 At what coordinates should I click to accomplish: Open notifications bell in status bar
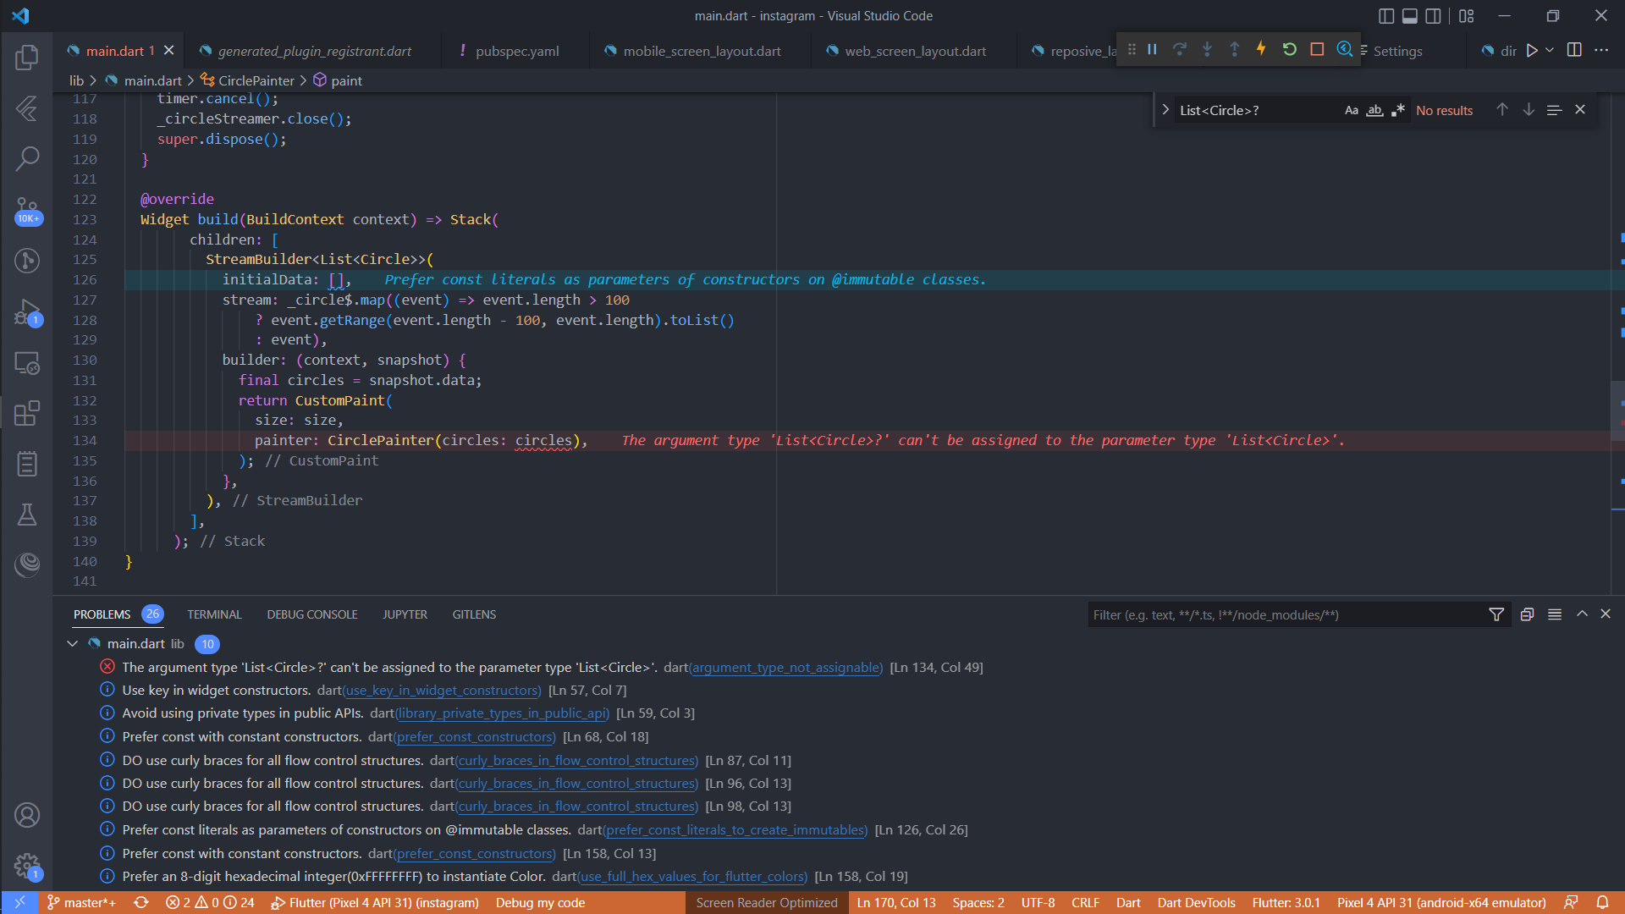(1602, 903)
